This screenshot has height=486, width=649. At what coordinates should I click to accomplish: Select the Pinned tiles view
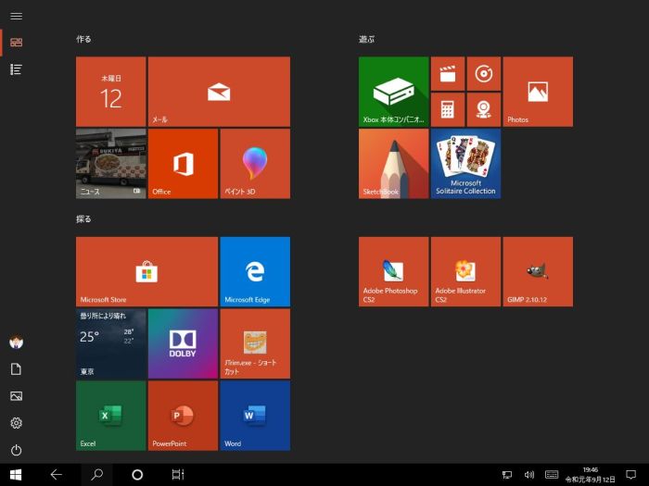tap(16, 43)
